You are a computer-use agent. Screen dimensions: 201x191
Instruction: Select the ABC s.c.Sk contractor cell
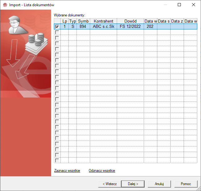[x=103, y=27]
